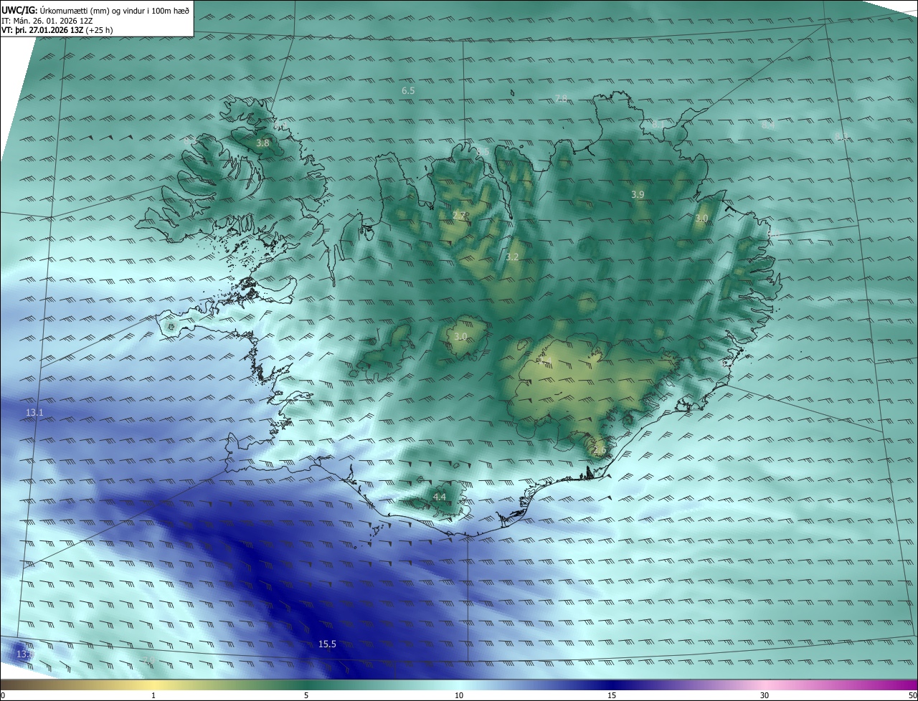918x701 pixels.
Task: Pick the 15 tick label on the colour scale
Action: pyautogui.click(x=612, y=695)
